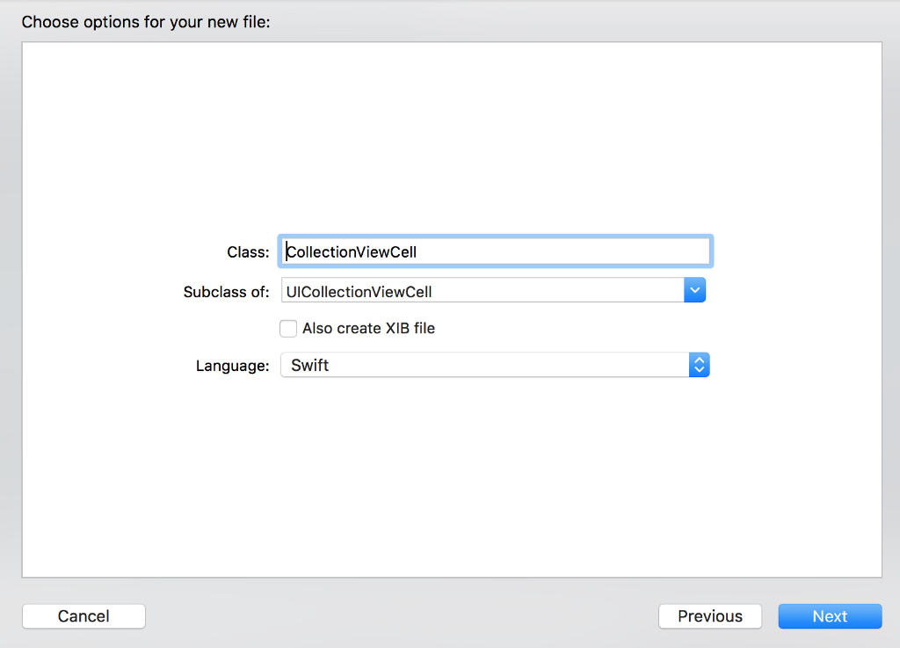Click the Class name input field

[496, 251]
